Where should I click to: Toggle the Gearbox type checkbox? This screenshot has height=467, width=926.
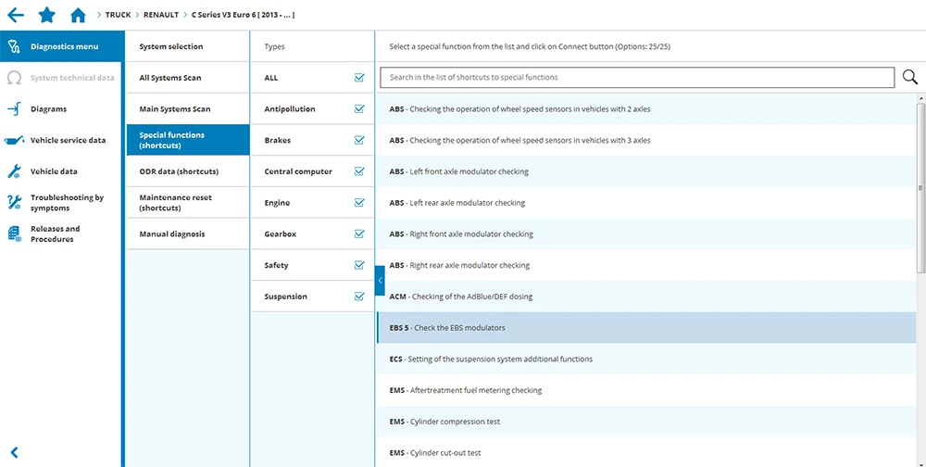(358, 234)
